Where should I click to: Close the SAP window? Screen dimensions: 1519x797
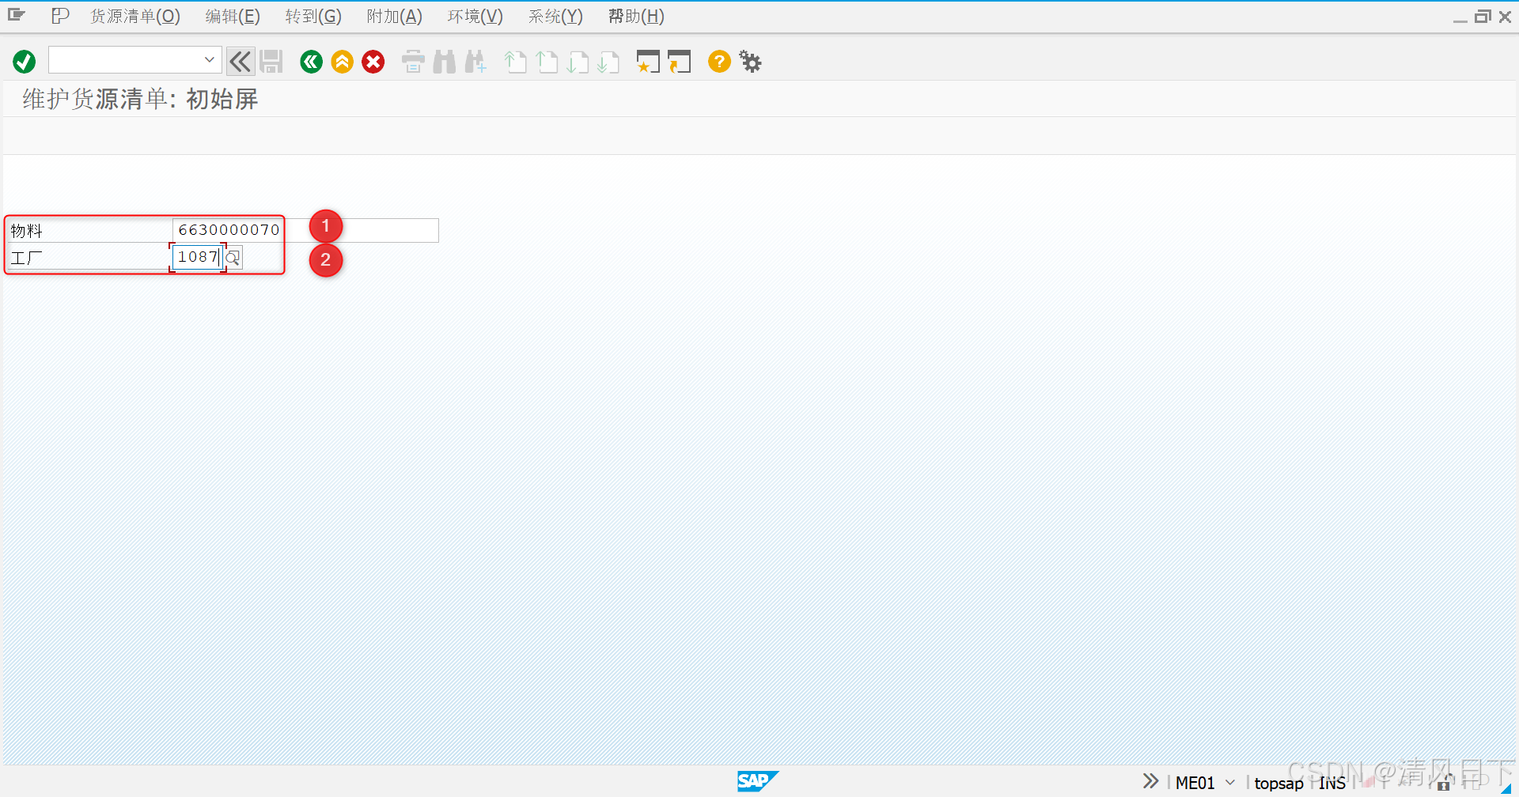tap(1505, 17)
